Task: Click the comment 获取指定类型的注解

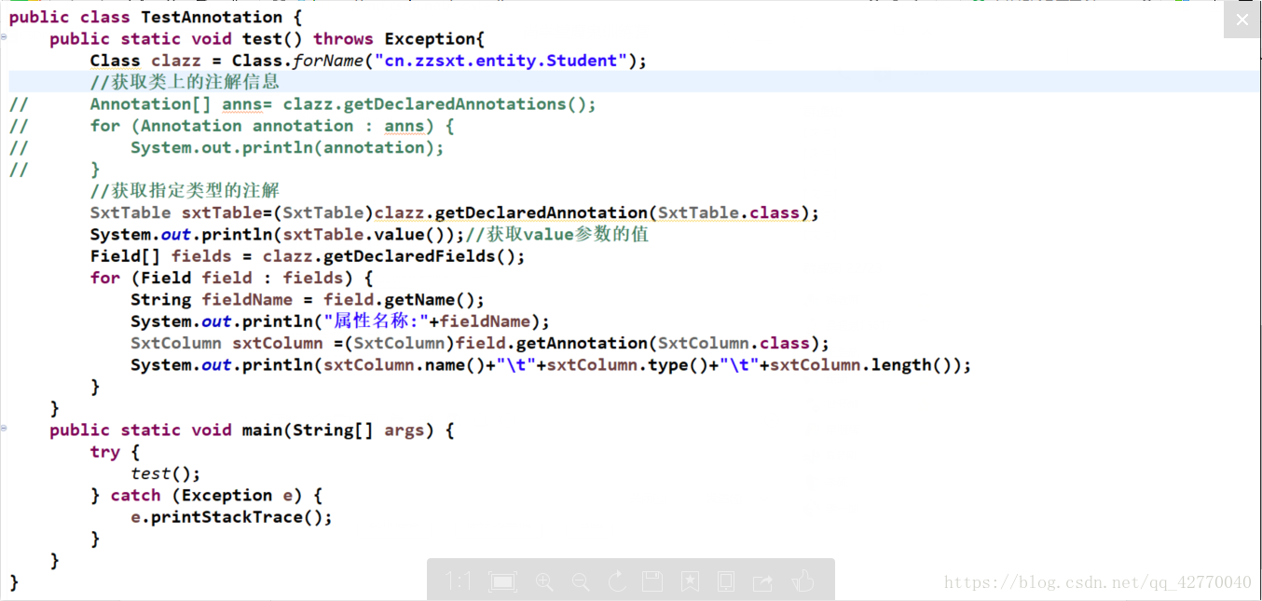Action: (185, 191)
